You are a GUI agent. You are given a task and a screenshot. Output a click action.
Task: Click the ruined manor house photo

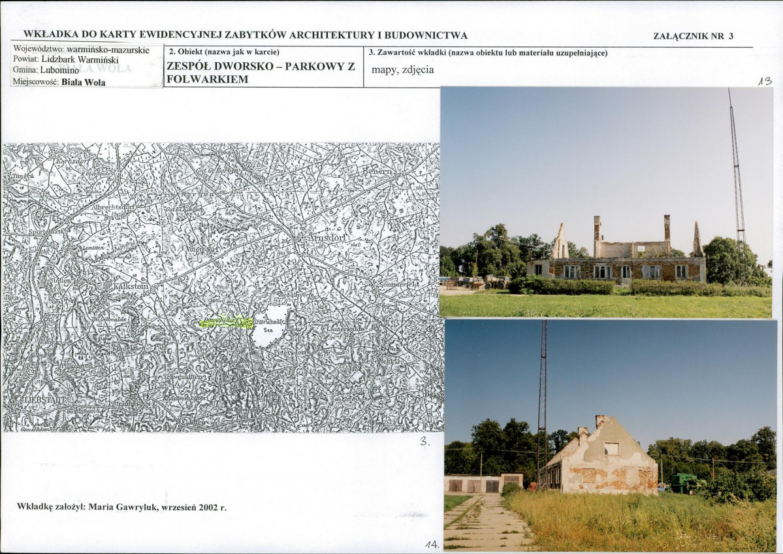(606, 203)
